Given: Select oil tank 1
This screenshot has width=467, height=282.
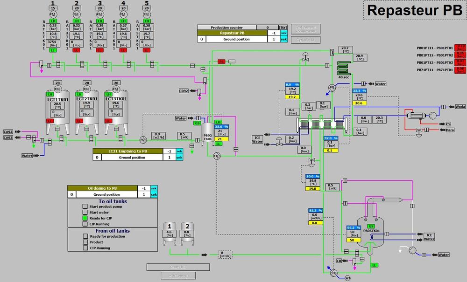Looking at the screenshot, I should (169, 234).
